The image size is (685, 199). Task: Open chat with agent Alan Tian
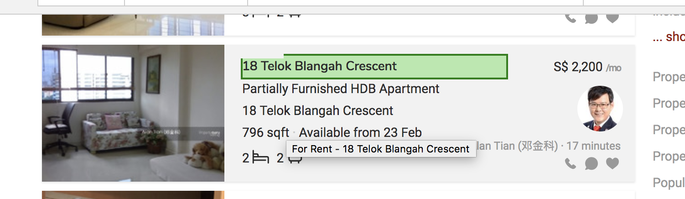[x=592, y=163]
